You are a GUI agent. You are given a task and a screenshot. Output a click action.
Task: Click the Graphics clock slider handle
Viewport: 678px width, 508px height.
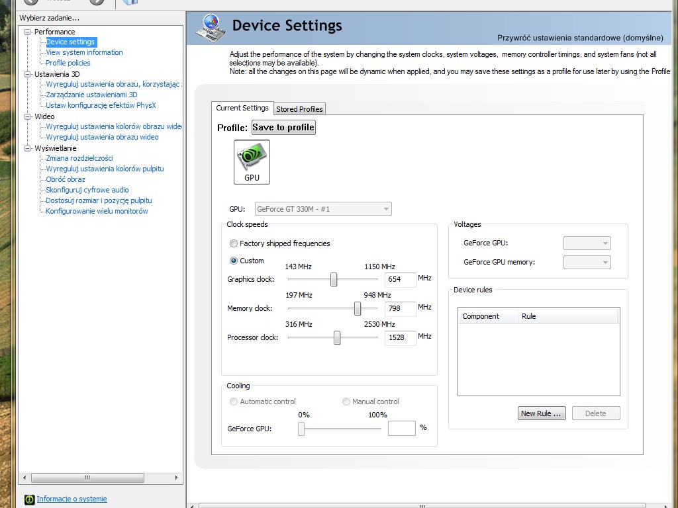(334, 280)
